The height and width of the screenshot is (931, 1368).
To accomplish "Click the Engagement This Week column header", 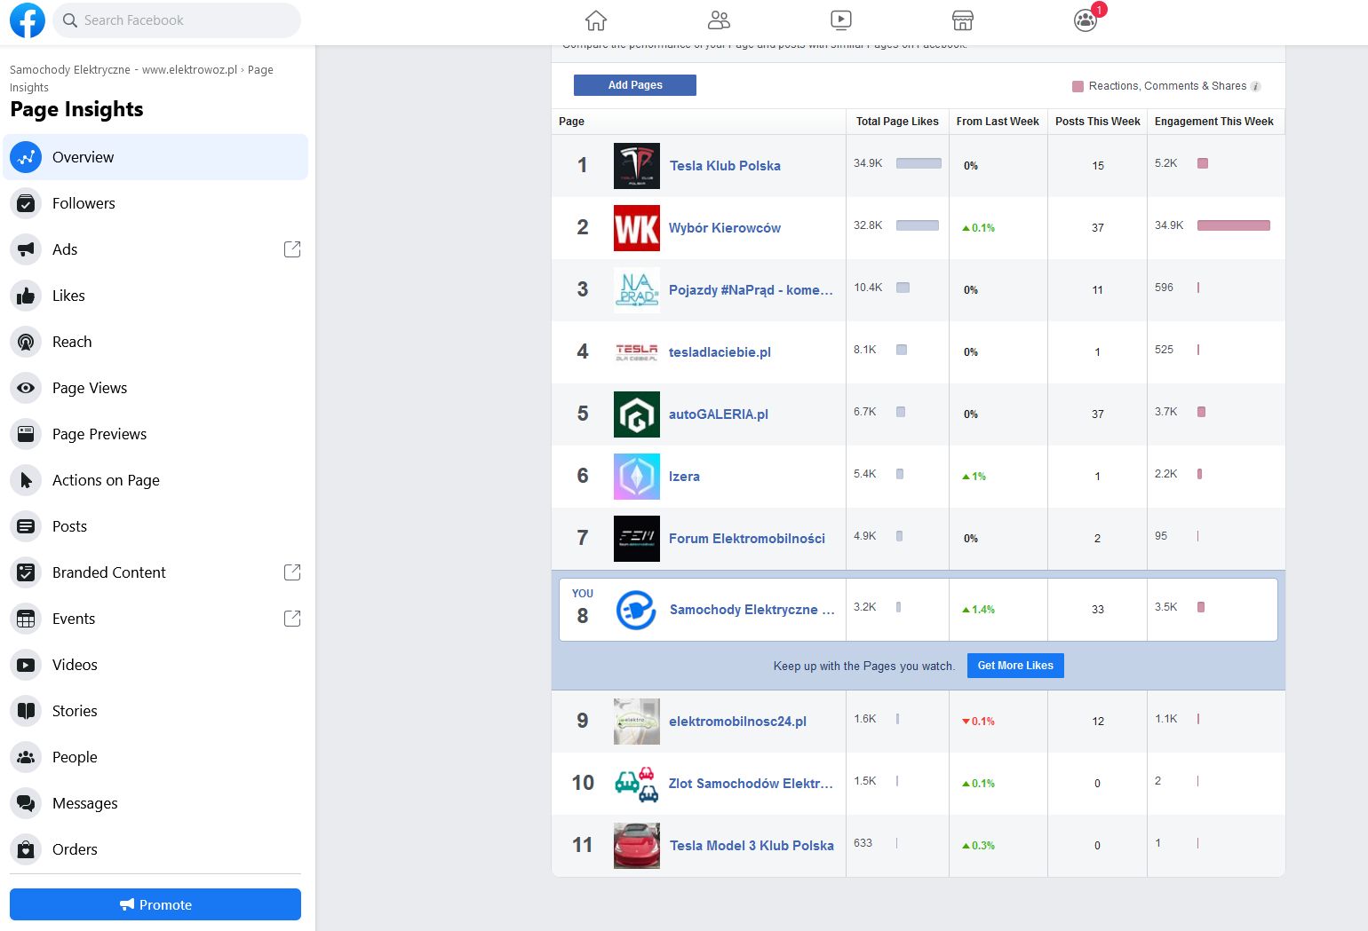I will (1214, 122).
